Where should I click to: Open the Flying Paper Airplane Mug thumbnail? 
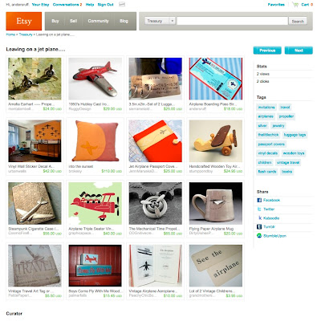pyautogui.click(x=216, y=203)
